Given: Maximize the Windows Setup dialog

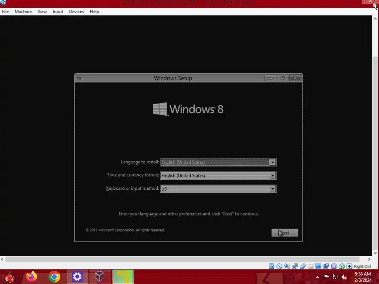Looking at the screenshot, I should [282, 78].
